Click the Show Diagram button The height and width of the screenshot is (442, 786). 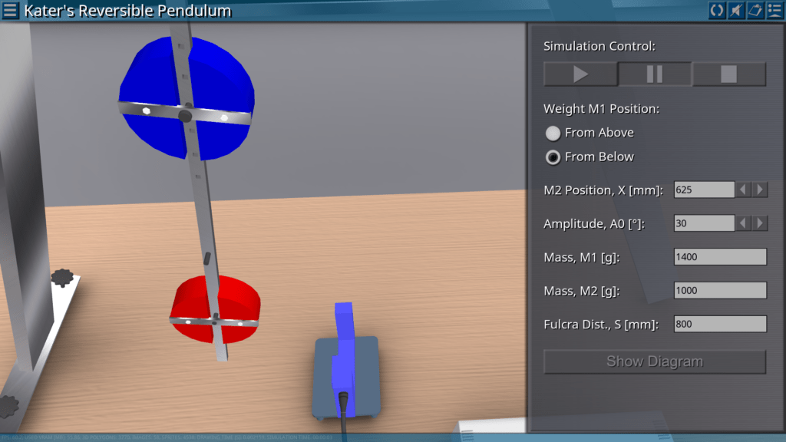pyautogui.click(x=654, y=361)
